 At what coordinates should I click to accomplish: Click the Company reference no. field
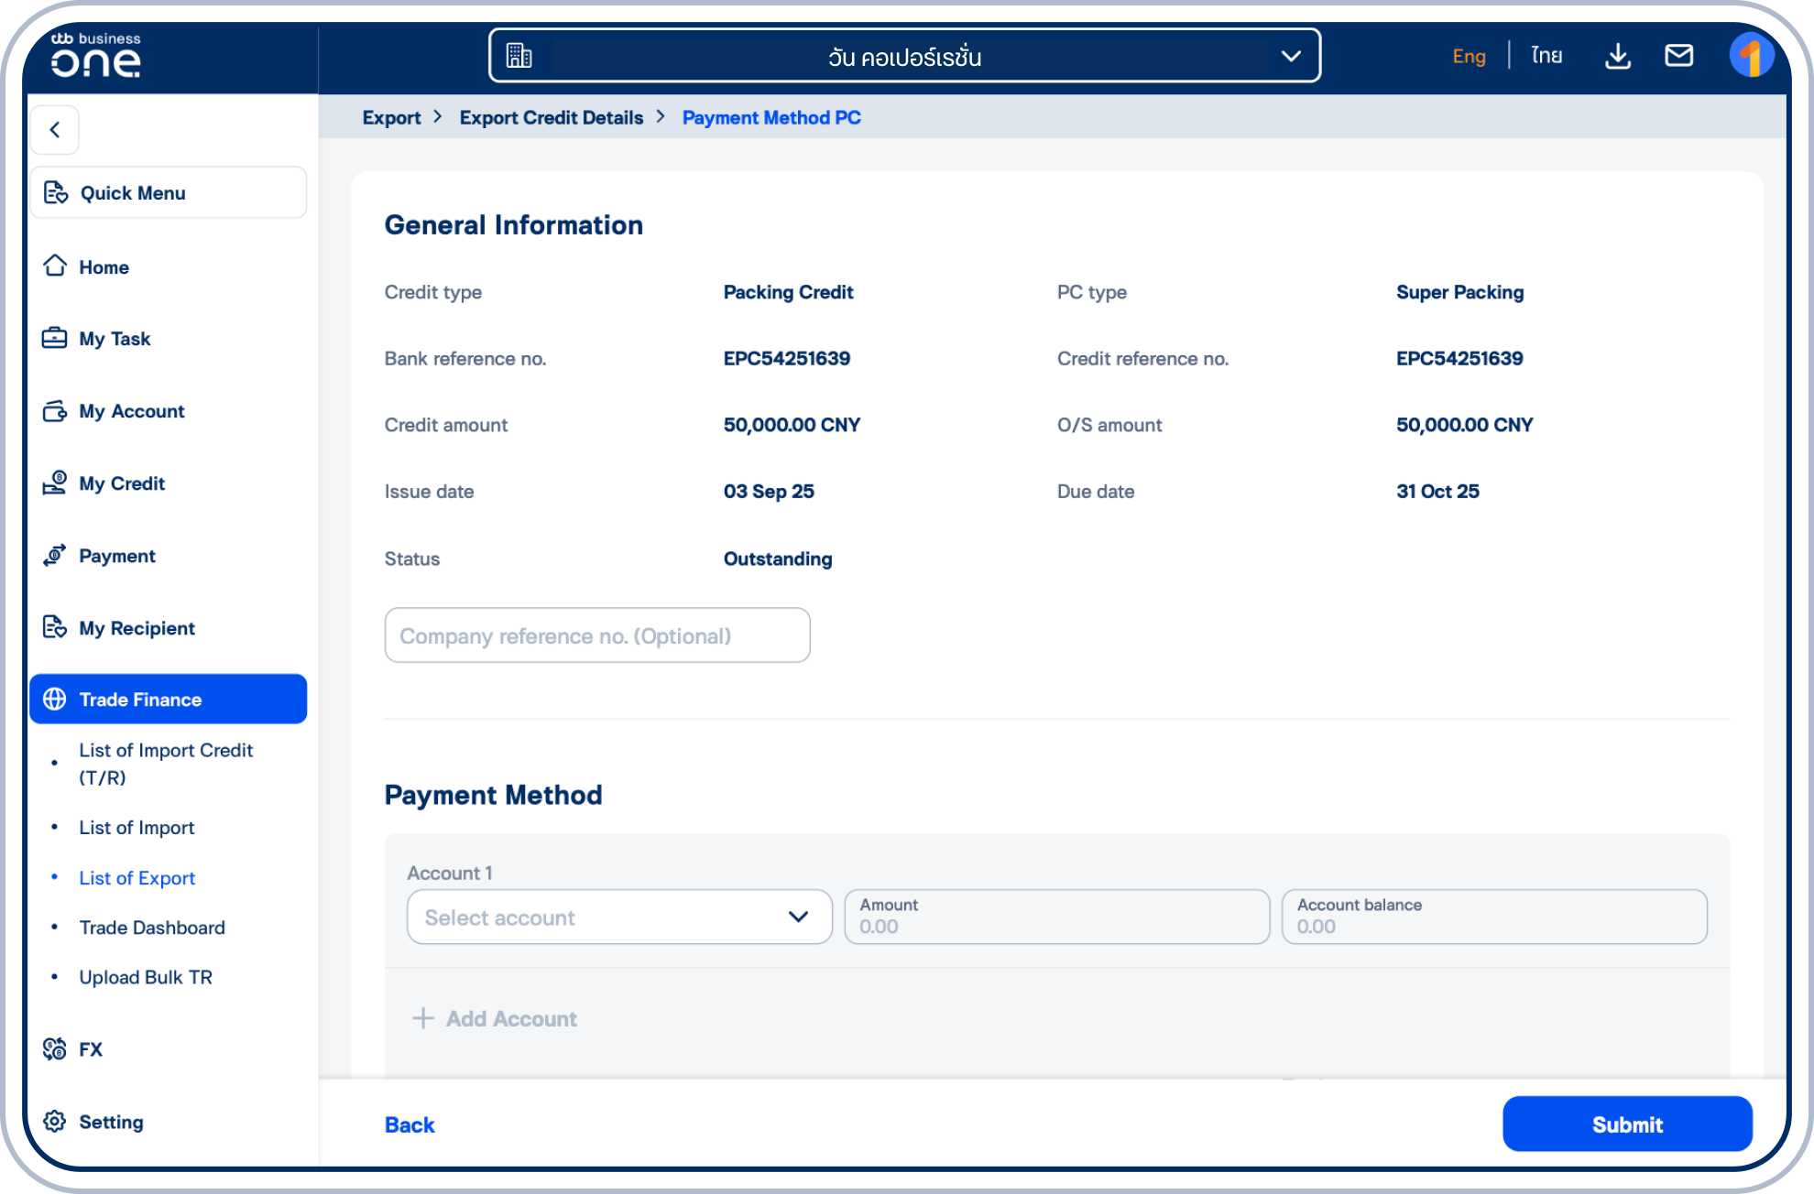pyautogui.click(x=597, y=635)
